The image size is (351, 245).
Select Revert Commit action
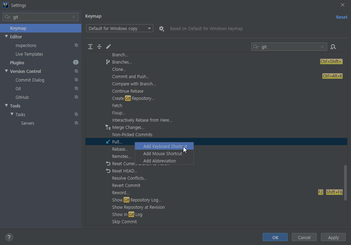click(x=216, y=185)
